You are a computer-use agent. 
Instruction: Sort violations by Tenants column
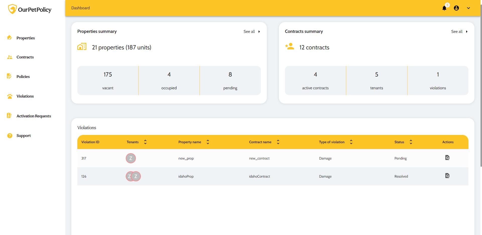[145, 142]
